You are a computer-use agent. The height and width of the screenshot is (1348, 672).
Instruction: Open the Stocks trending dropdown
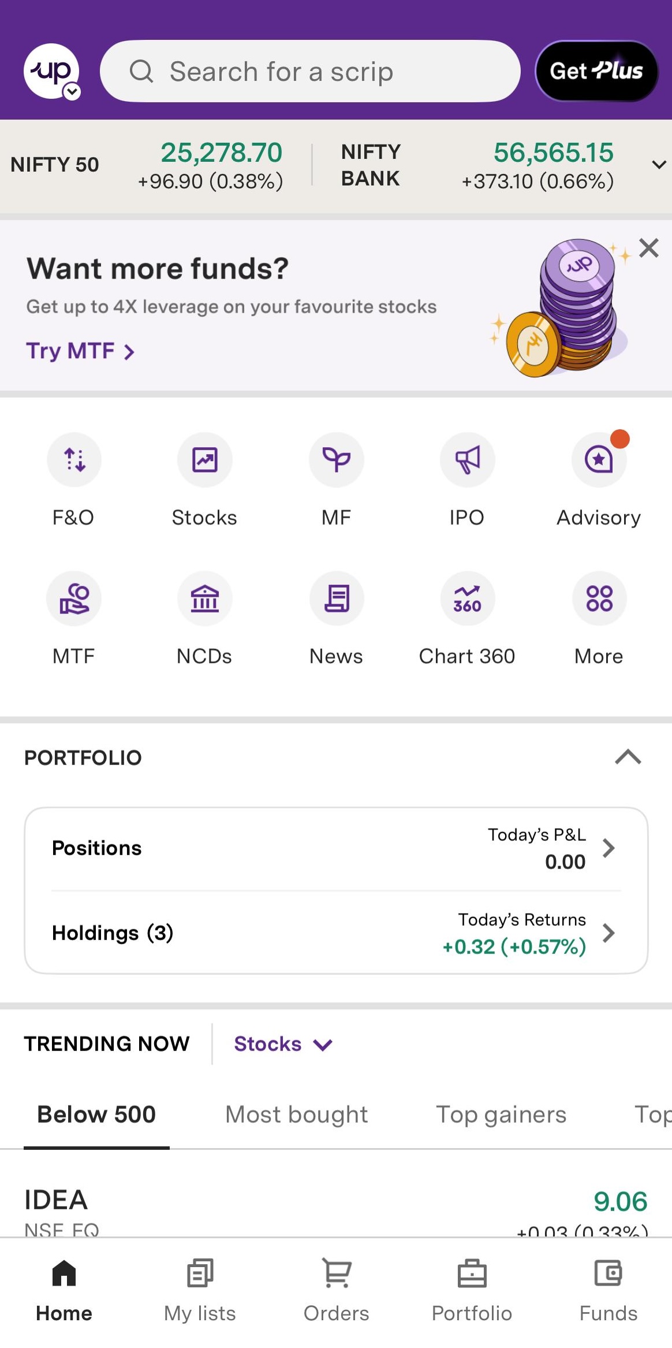283,1044
